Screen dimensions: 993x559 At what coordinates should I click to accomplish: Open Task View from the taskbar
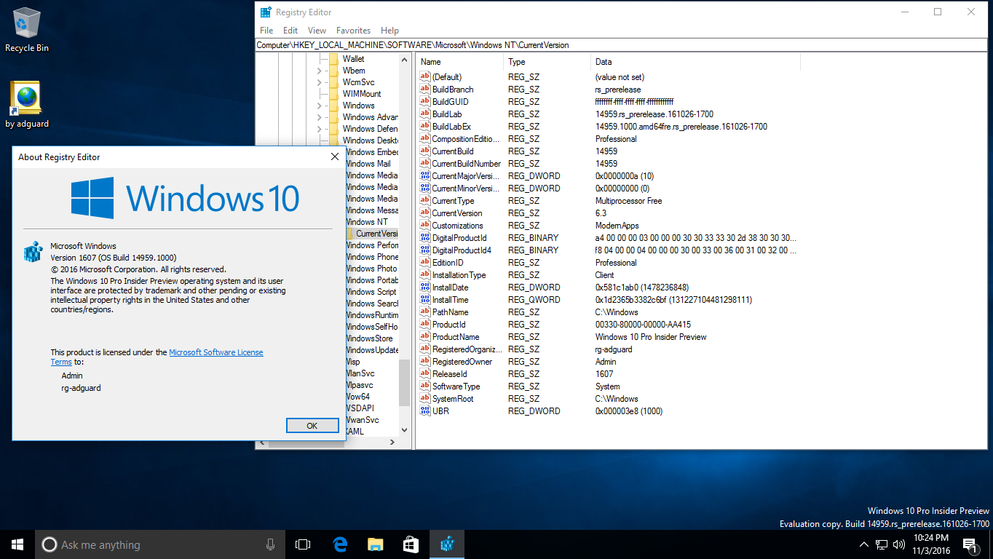point(303,544)
